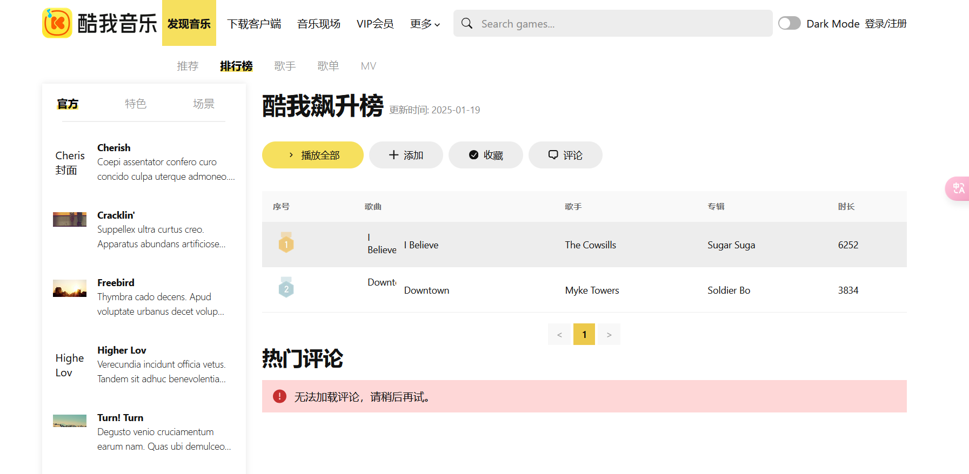Image resolution: width=969 pixels, height=474 pixels.
Task: Select page 1 in pagination
Action: pos(584,334)
